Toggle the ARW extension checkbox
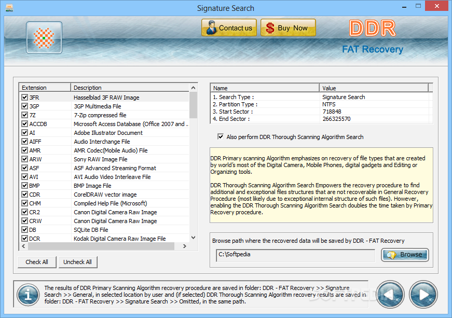 [x=25, y=159]
